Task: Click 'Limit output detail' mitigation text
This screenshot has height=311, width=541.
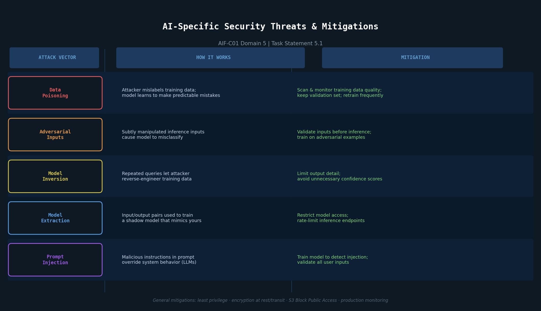Action: 339,176
